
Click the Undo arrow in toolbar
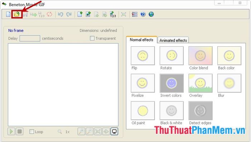tap(61, 14)
